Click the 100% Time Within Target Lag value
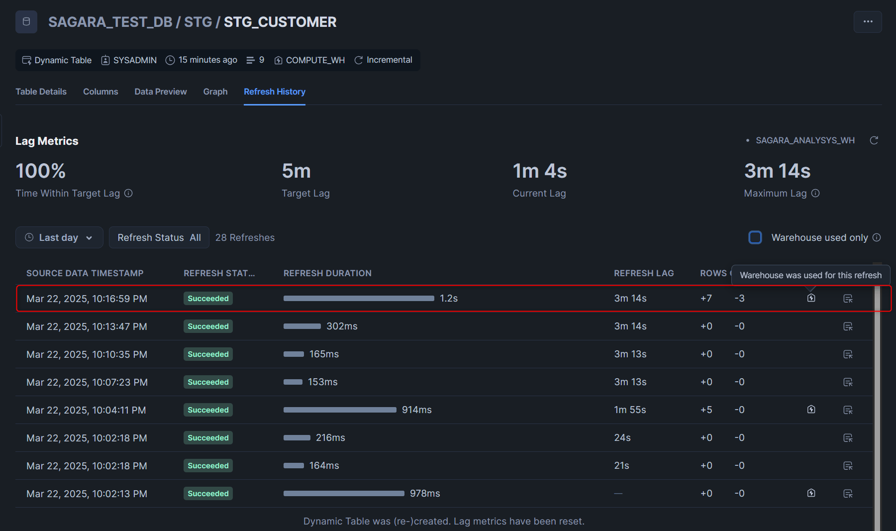This screenshot has width=896, height=531. pos(41,171)
